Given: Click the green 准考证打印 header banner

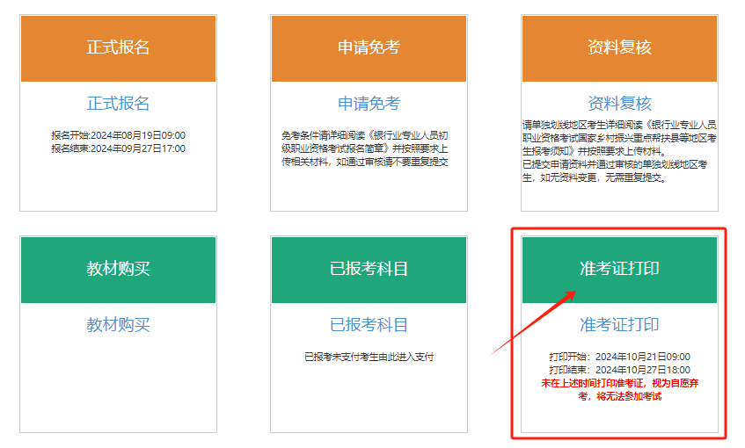Looking at the screenshot, I should point(619,269).
